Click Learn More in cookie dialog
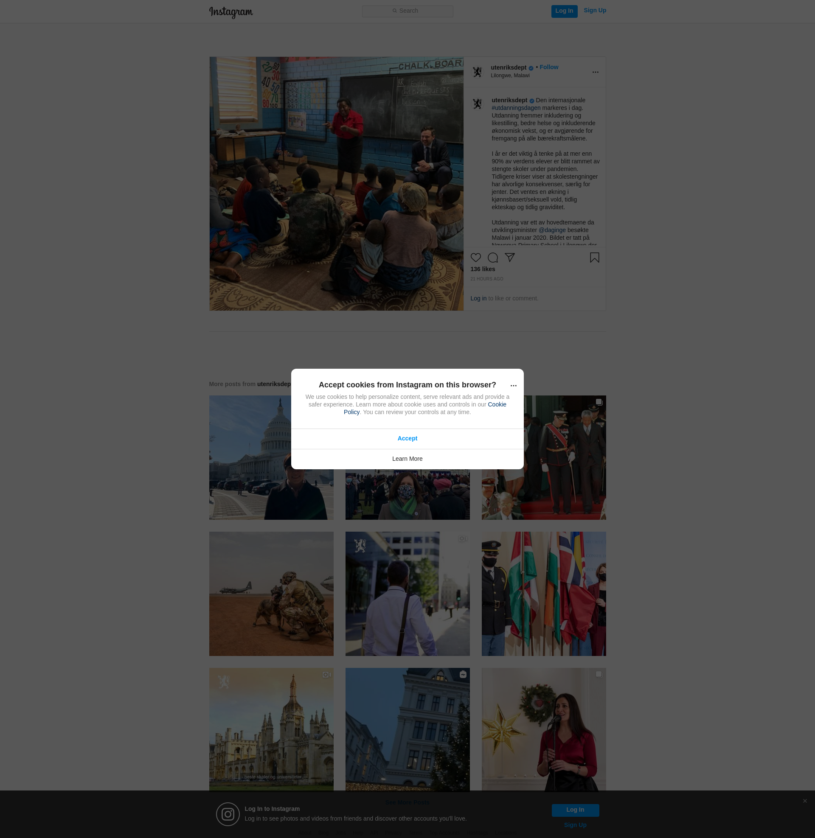Viewport: 815px width, 838px height. (407, 459)
